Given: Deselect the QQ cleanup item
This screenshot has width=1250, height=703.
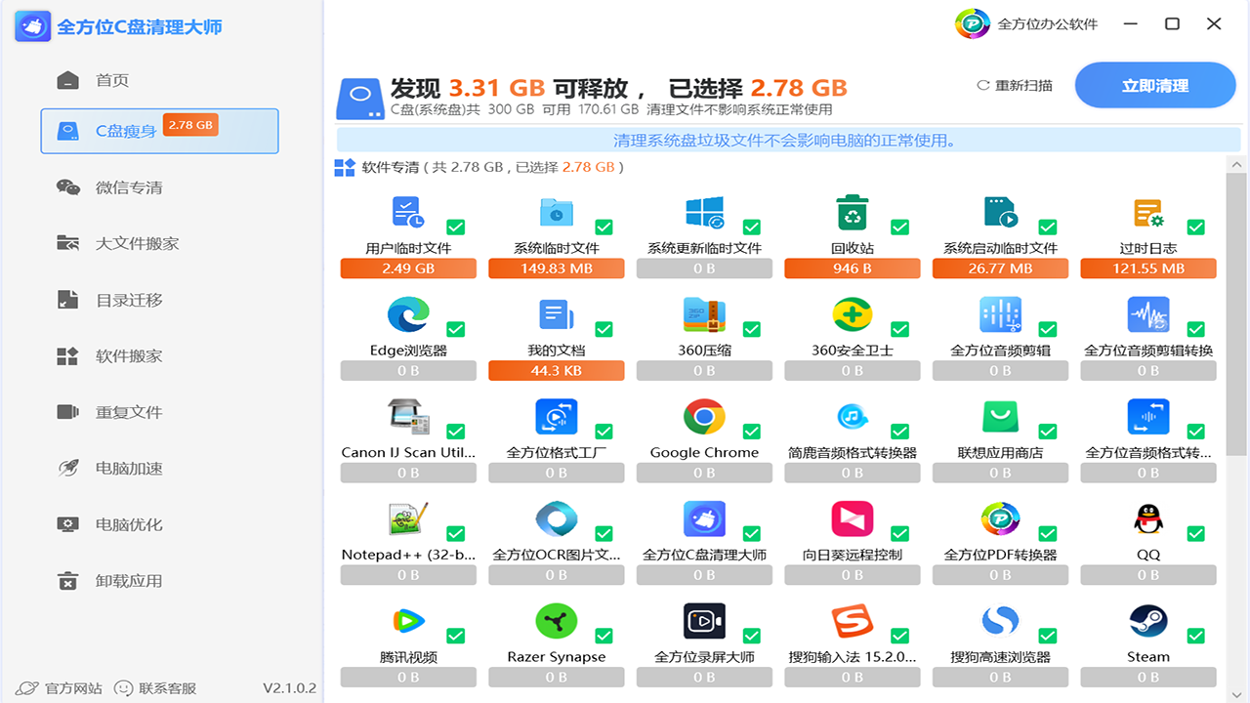Looking at the screenshot, I should point(1194,533).
